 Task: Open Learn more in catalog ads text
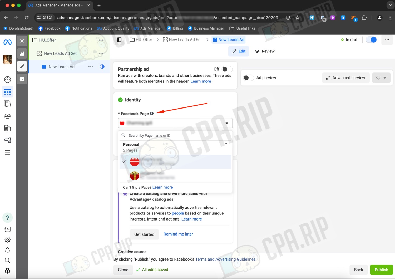[191, 219]
